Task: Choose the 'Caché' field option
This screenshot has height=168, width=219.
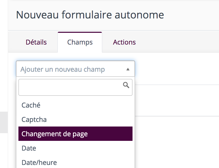Action: [x=75, y=105]
